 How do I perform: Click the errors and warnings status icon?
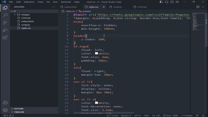(x=9, y=115)
